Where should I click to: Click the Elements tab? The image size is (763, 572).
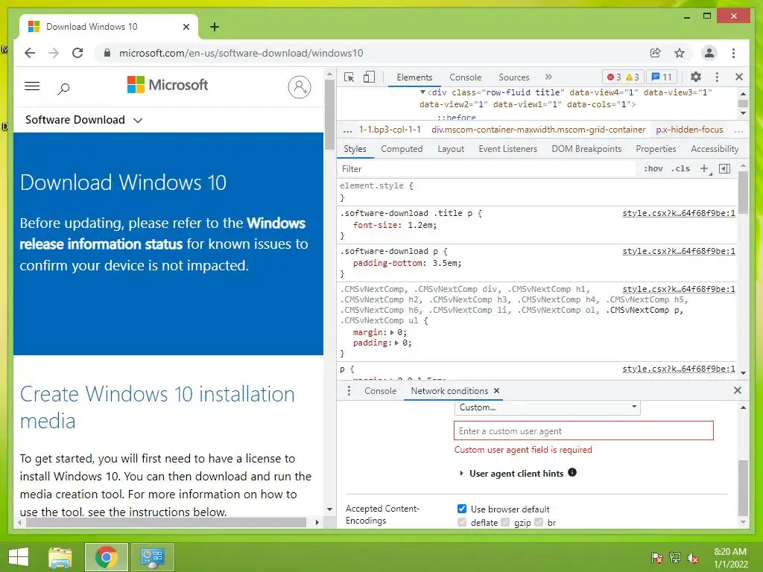coord(414,77)
